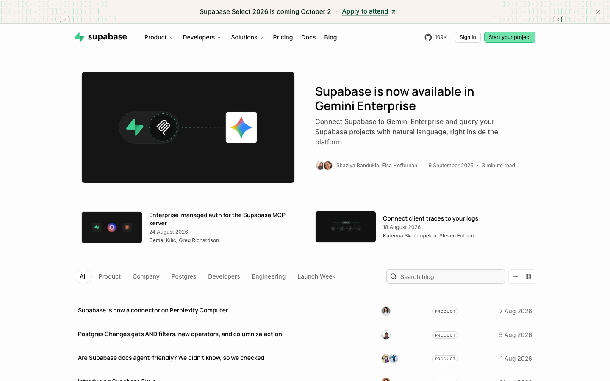This screenshot has width=610, height=381.
Task: Click the 7 Aug 2026 date
Action: [x=516, y=311]
